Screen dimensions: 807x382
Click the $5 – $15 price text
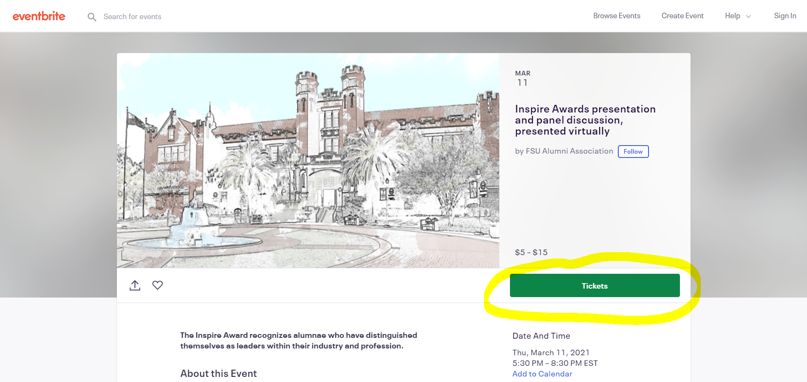(x=531, y=252)
